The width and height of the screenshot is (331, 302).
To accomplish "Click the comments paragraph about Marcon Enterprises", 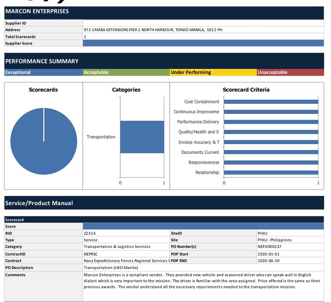I will pyautogui.click(x=202, y=281).
